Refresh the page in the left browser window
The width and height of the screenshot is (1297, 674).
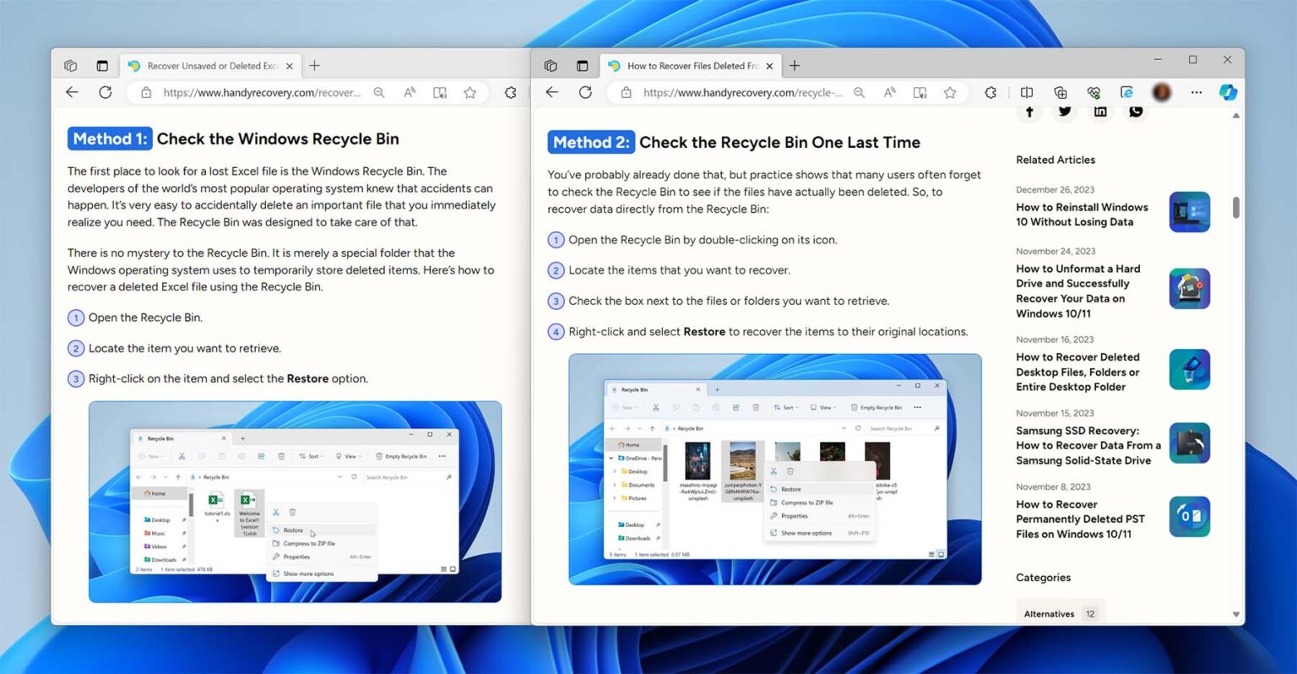click(x=105, y=93)
